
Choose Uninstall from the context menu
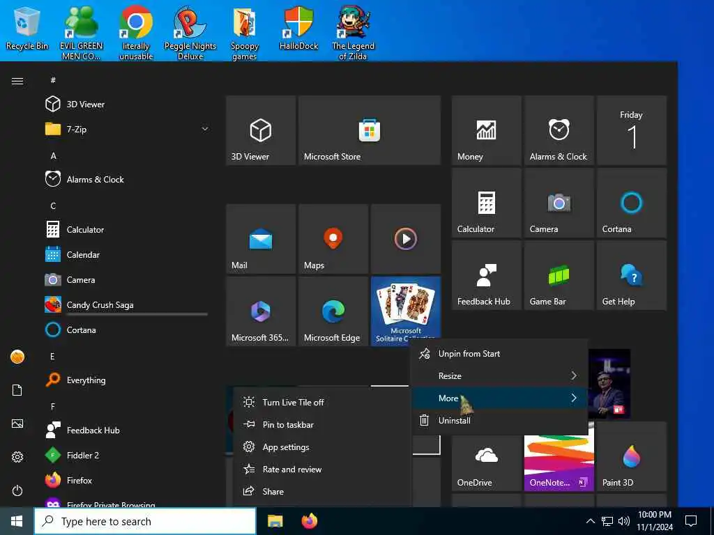tap(499, 420)
